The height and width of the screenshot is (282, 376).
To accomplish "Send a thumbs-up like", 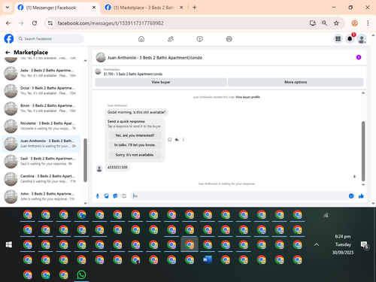I will pyautogui.click(x=361, y=196).
